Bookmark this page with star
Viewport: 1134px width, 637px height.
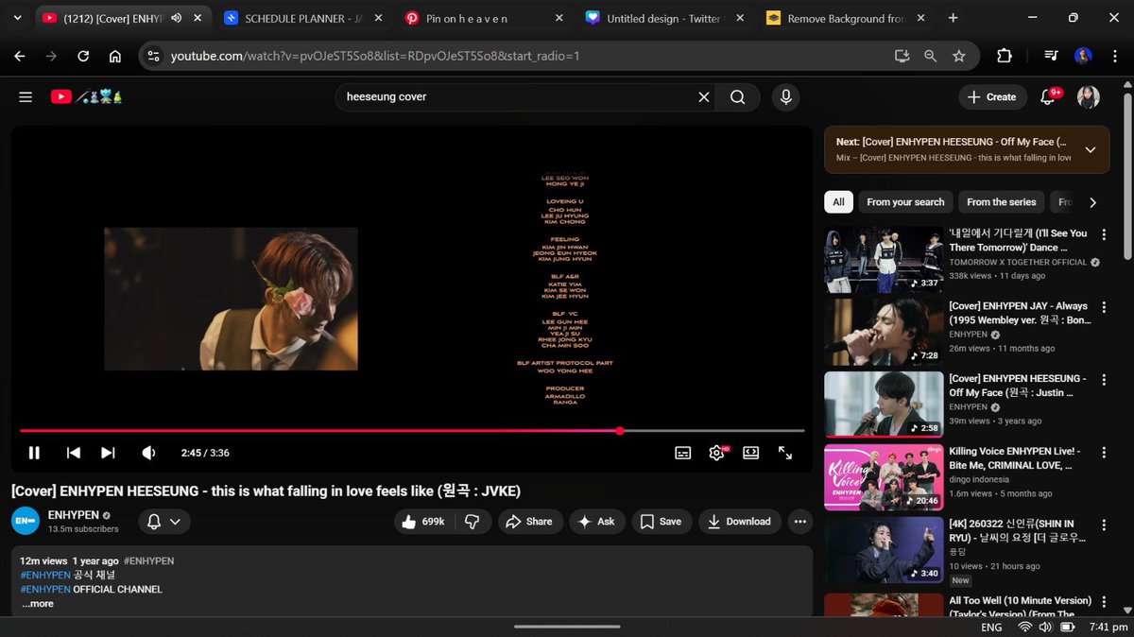[x=959, y=56]
